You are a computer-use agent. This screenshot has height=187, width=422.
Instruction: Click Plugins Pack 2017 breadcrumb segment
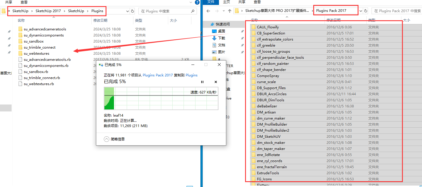(331, 11)
